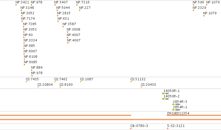
Task: Open the GS:8160 insertion marker
Action: [60, 87]
